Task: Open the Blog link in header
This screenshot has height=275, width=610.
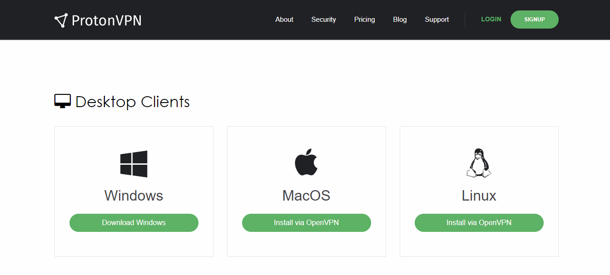Action: 400,20
